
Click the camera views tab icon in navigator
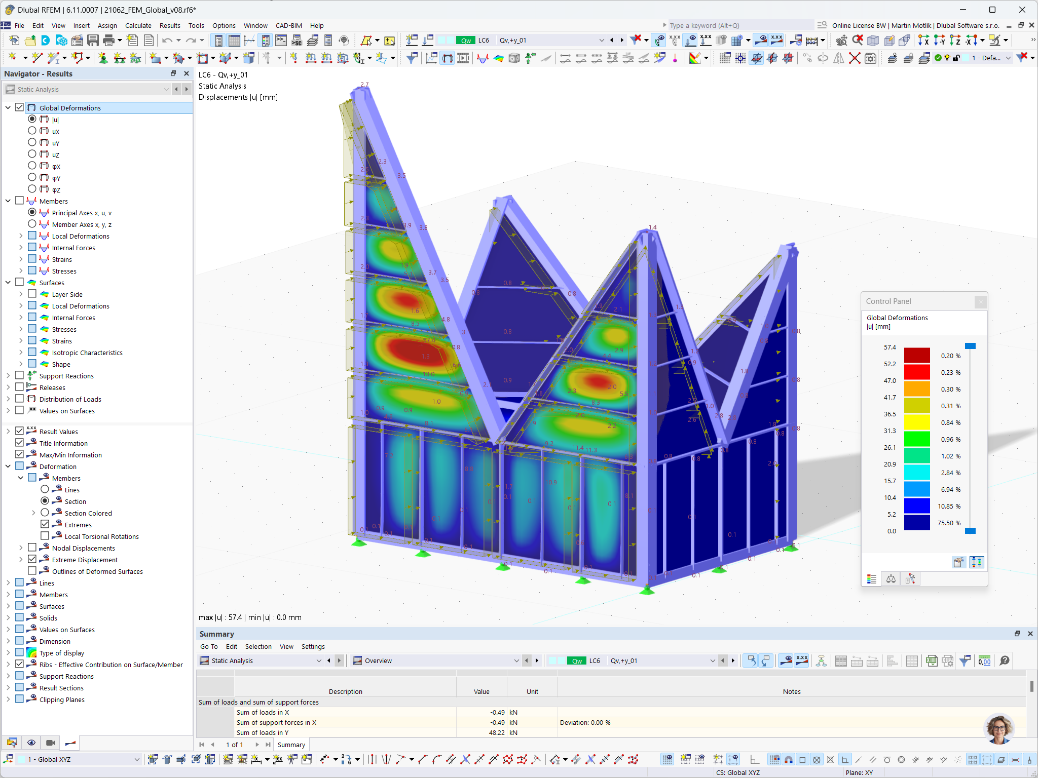(51, 743)
